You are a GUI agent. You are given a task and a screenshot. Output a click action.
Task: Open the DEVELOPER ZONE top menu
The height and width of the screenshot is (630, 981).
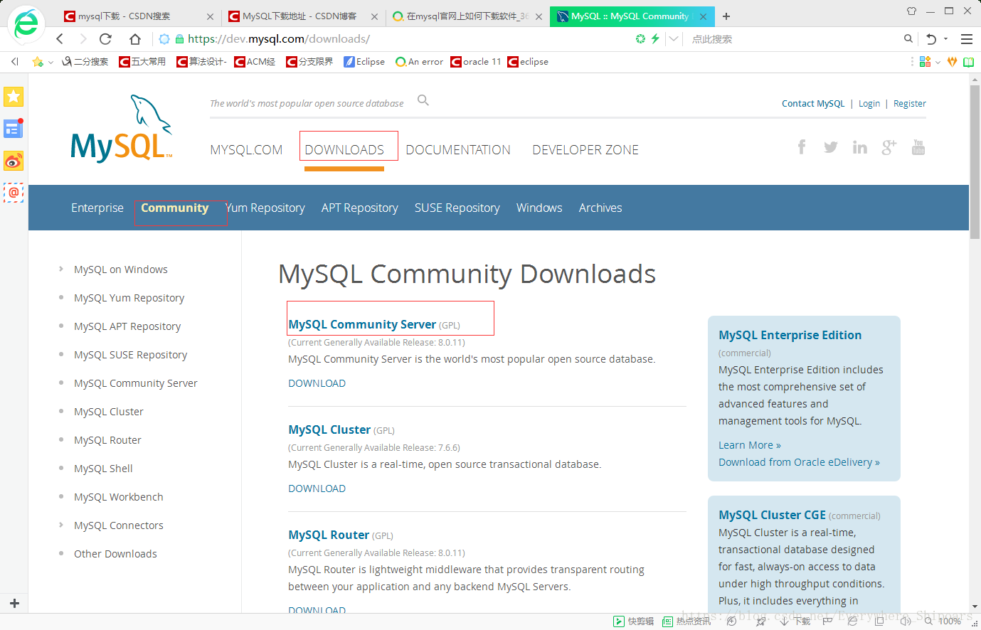585,150
